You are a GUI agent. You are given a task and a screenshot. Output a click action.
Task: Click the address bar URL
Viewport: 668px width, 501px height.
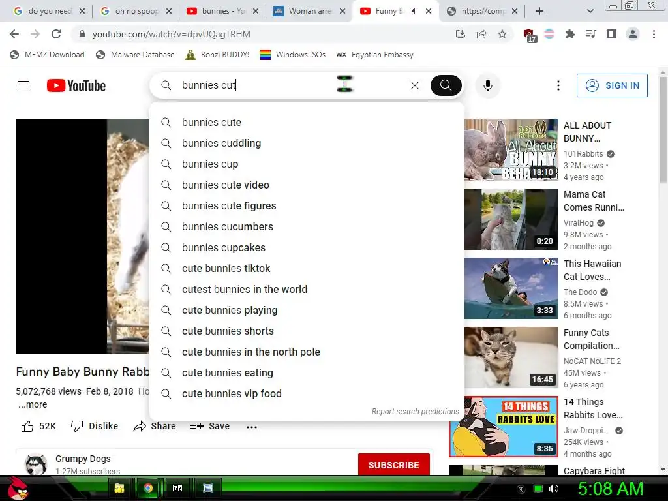172,34
